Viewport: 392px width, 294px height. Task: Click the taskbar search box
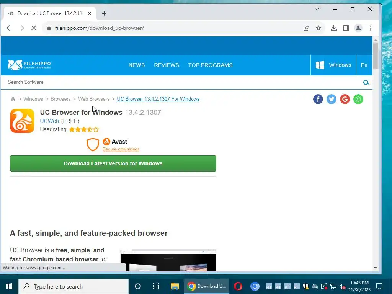point(73,286)
